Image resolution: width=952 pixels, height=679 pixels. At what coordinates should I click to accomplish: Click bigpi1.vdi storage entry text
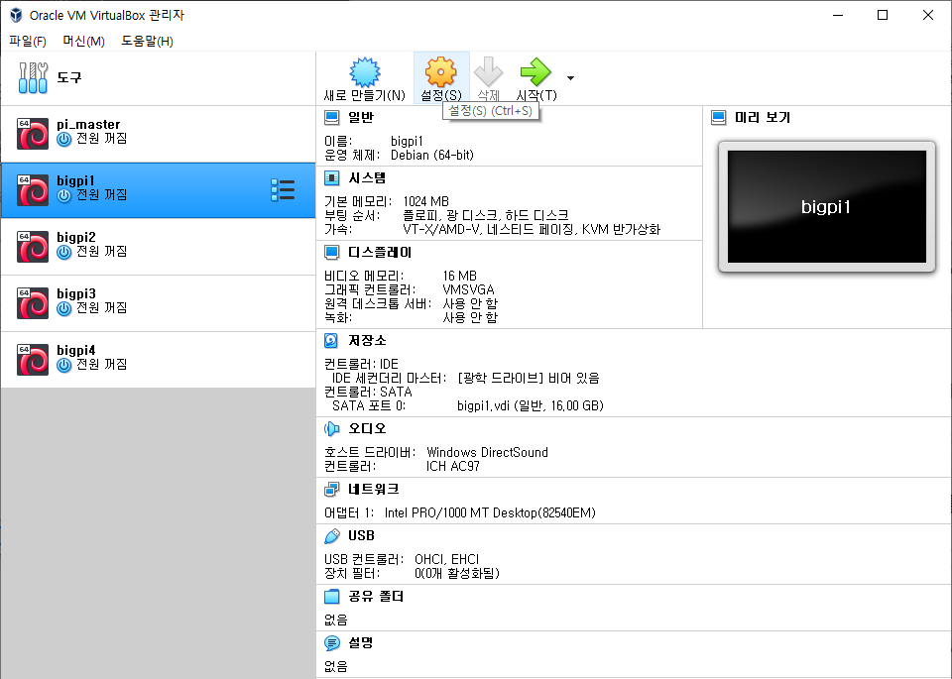click(530, 405)
